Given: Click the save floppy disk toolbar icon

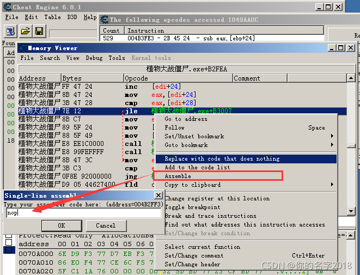Looking at the screenshot, I should coord(39,31).
